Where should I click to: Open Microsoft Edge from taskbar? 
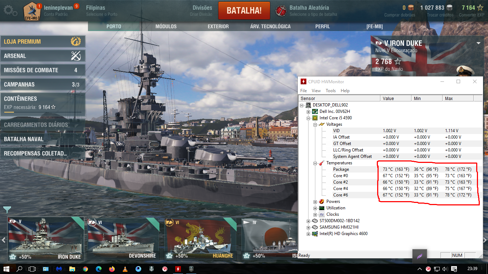(x=99, y=269)
